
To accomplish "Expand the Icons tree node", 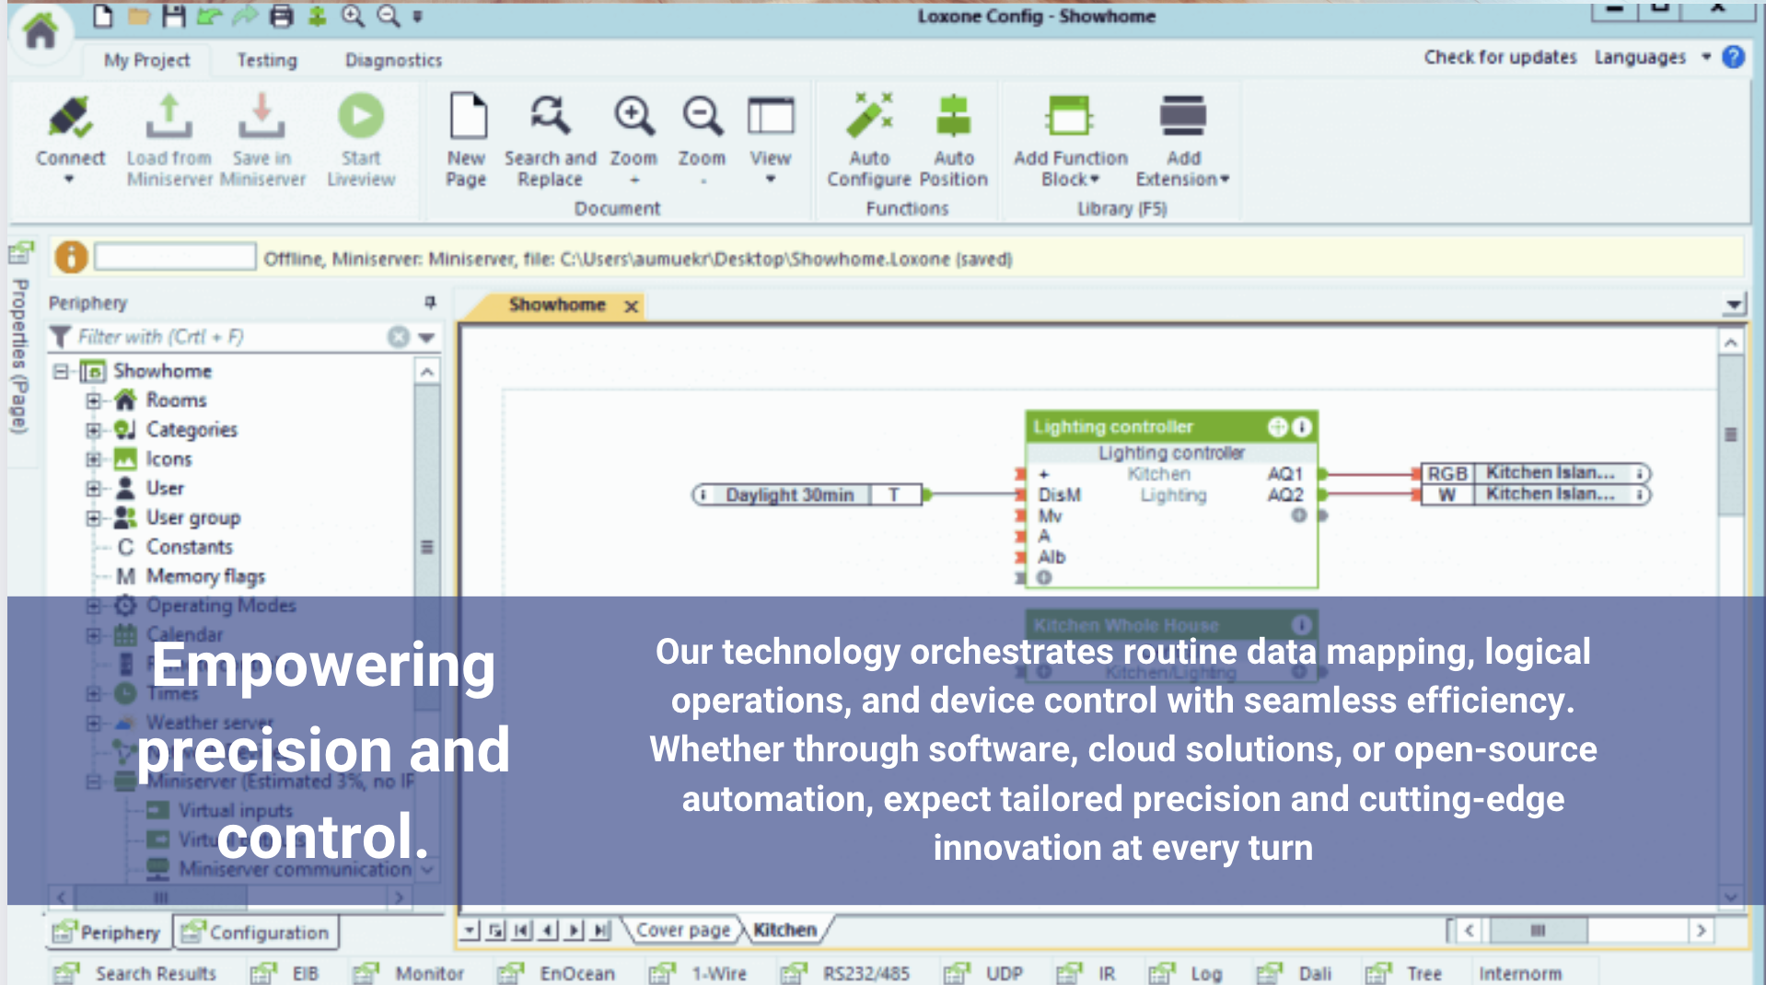I will (93, 459).
